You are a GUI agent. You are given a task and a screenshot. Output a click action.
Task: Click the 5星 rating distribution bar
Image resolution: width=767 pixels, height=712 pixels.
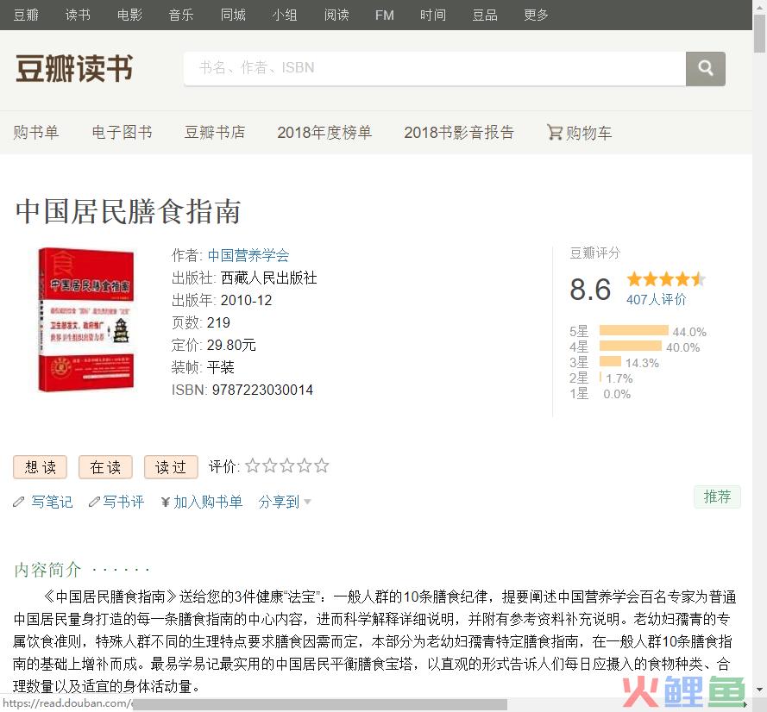click(633, 331)
